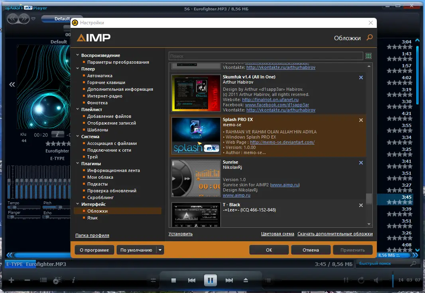
Task: Open Интернет-радио settings page
Action: [x=104, y=96]
